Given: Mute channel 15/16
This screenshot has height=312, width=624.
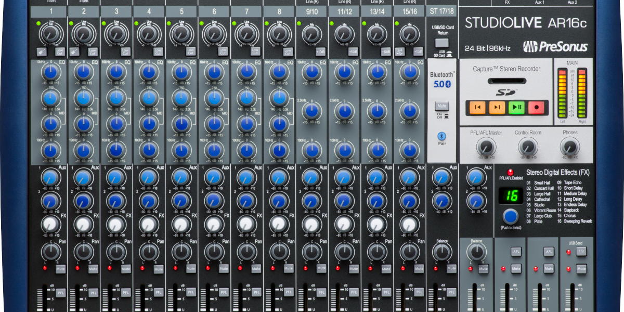Looking at the screenshot, I should (419, 269).
